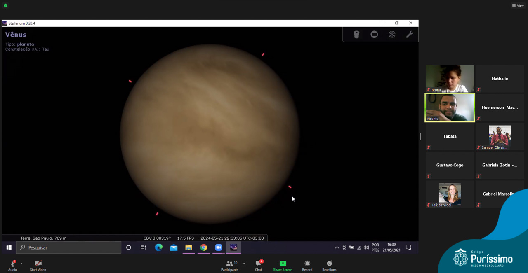Open the View layout menu

pyautogui.click(x=518, y=5)
